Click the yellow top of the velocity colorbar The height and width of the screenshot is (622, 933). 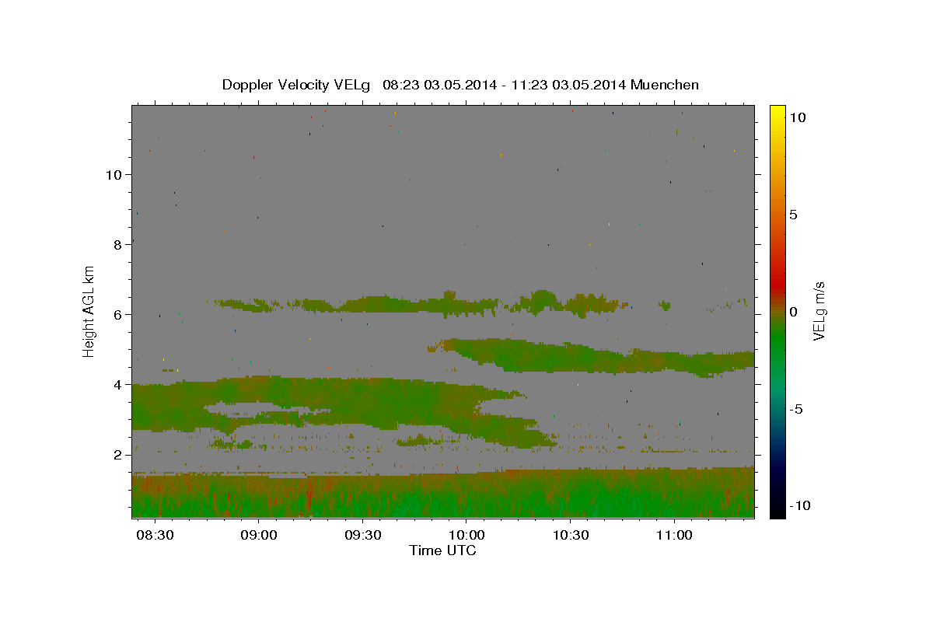(x=777, y=113)
